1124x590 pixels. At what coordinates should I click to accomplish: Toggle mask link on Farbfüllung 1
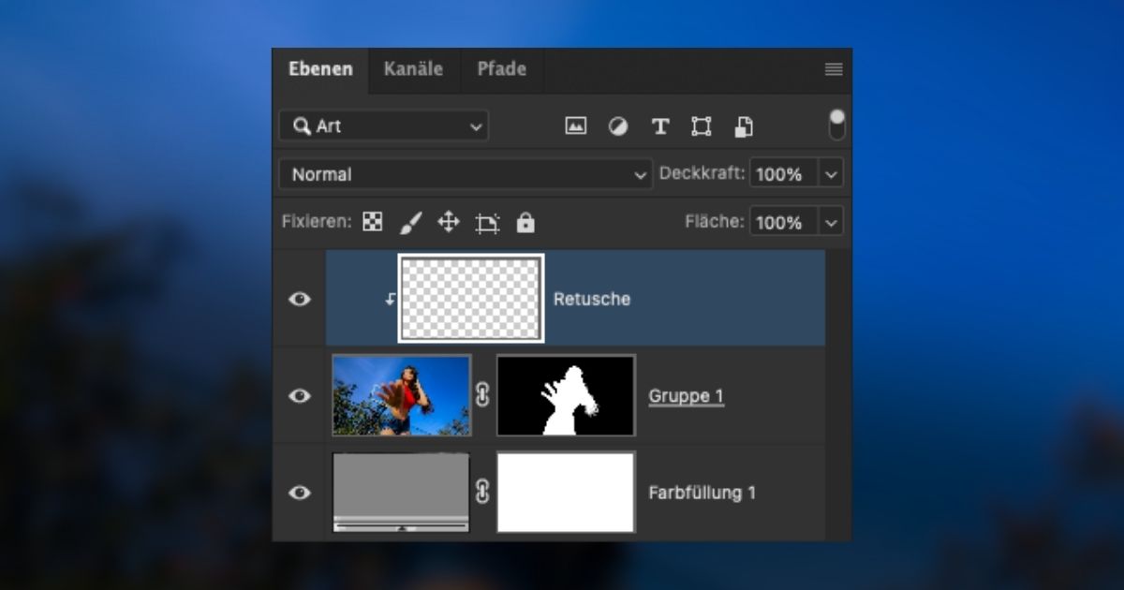click(483, 492)
